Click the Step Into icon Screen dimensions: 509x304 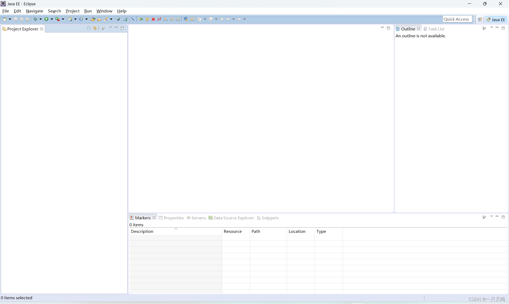(165, 19)
